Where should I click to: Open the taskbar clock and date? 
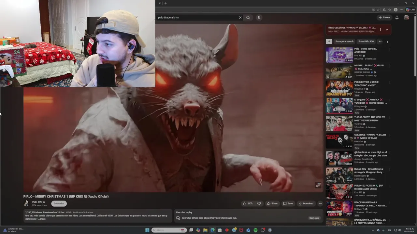(410, 230)
